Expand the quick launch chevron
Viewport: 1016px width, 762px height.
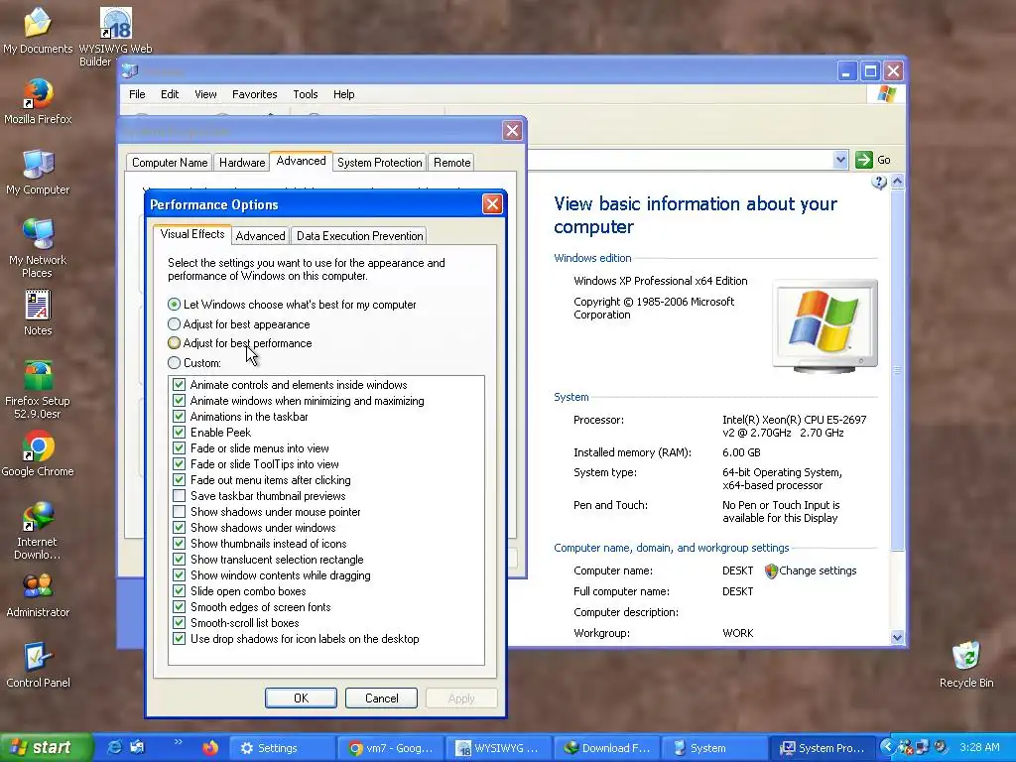click(179, 742)
